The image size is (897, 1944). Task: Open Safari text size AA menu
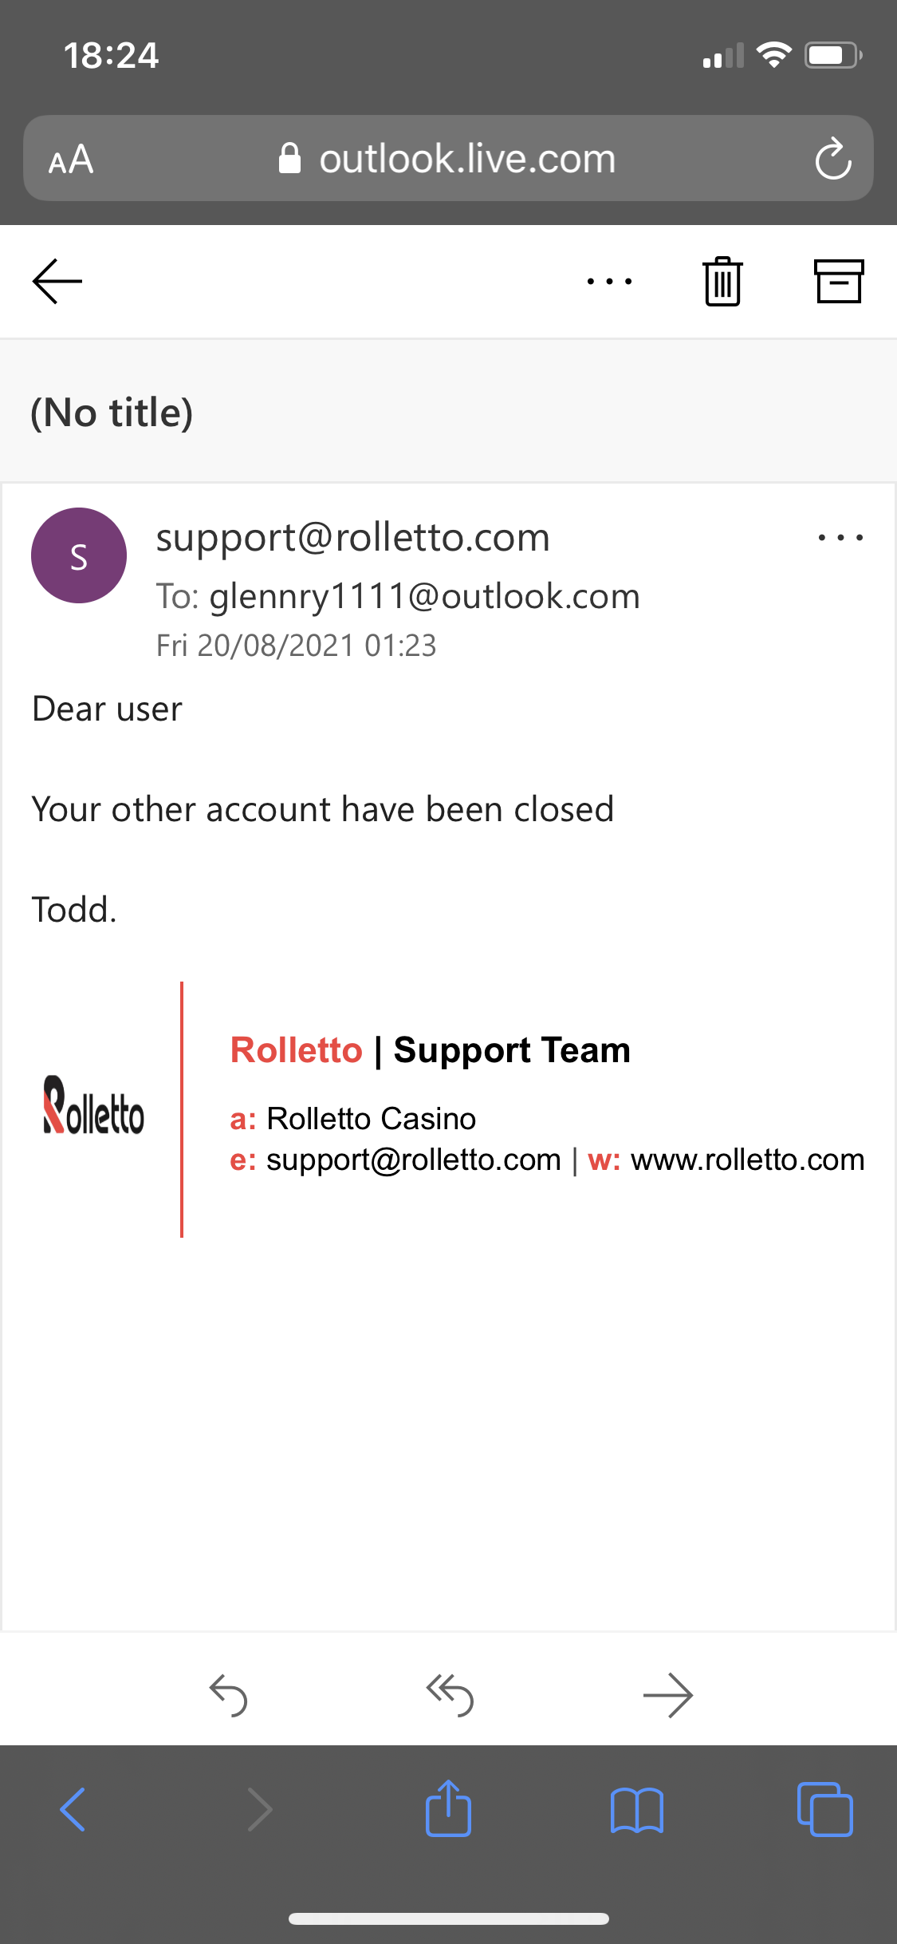[71, 159]
